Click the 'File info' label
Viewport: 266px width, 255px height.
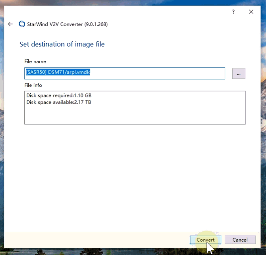point(33,85)
